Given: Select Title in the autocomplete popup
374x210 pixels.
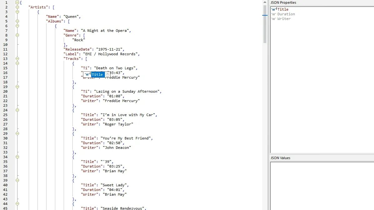Looking at the screenshot, I should click(x=97, y=75).
